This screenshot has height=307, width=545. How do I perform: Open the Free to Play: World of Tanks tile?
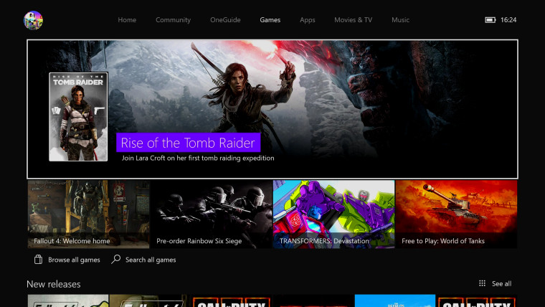[456, 214]
